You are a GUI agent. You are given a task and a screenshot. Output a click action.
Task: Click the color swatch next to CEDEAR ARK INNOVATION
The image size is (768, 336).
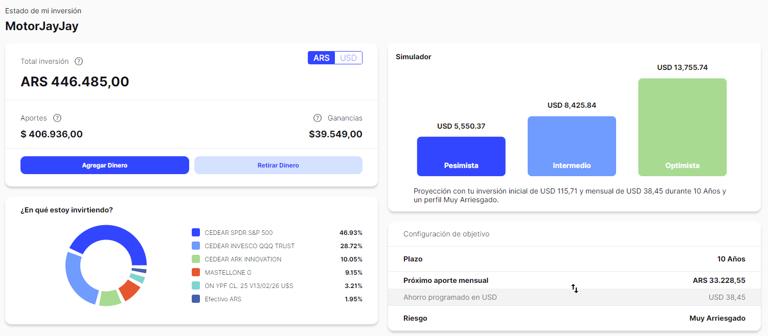[195, 259]
